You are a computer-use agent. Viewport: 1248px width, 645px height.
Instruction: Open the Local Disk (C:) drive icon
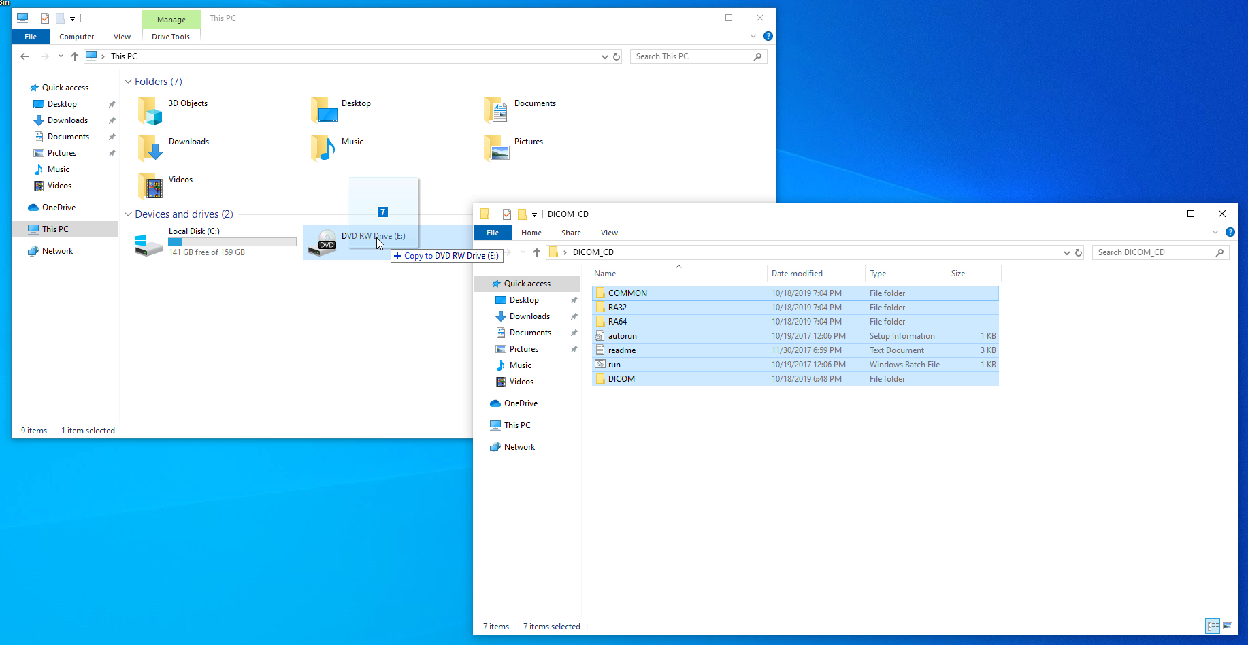149,244
